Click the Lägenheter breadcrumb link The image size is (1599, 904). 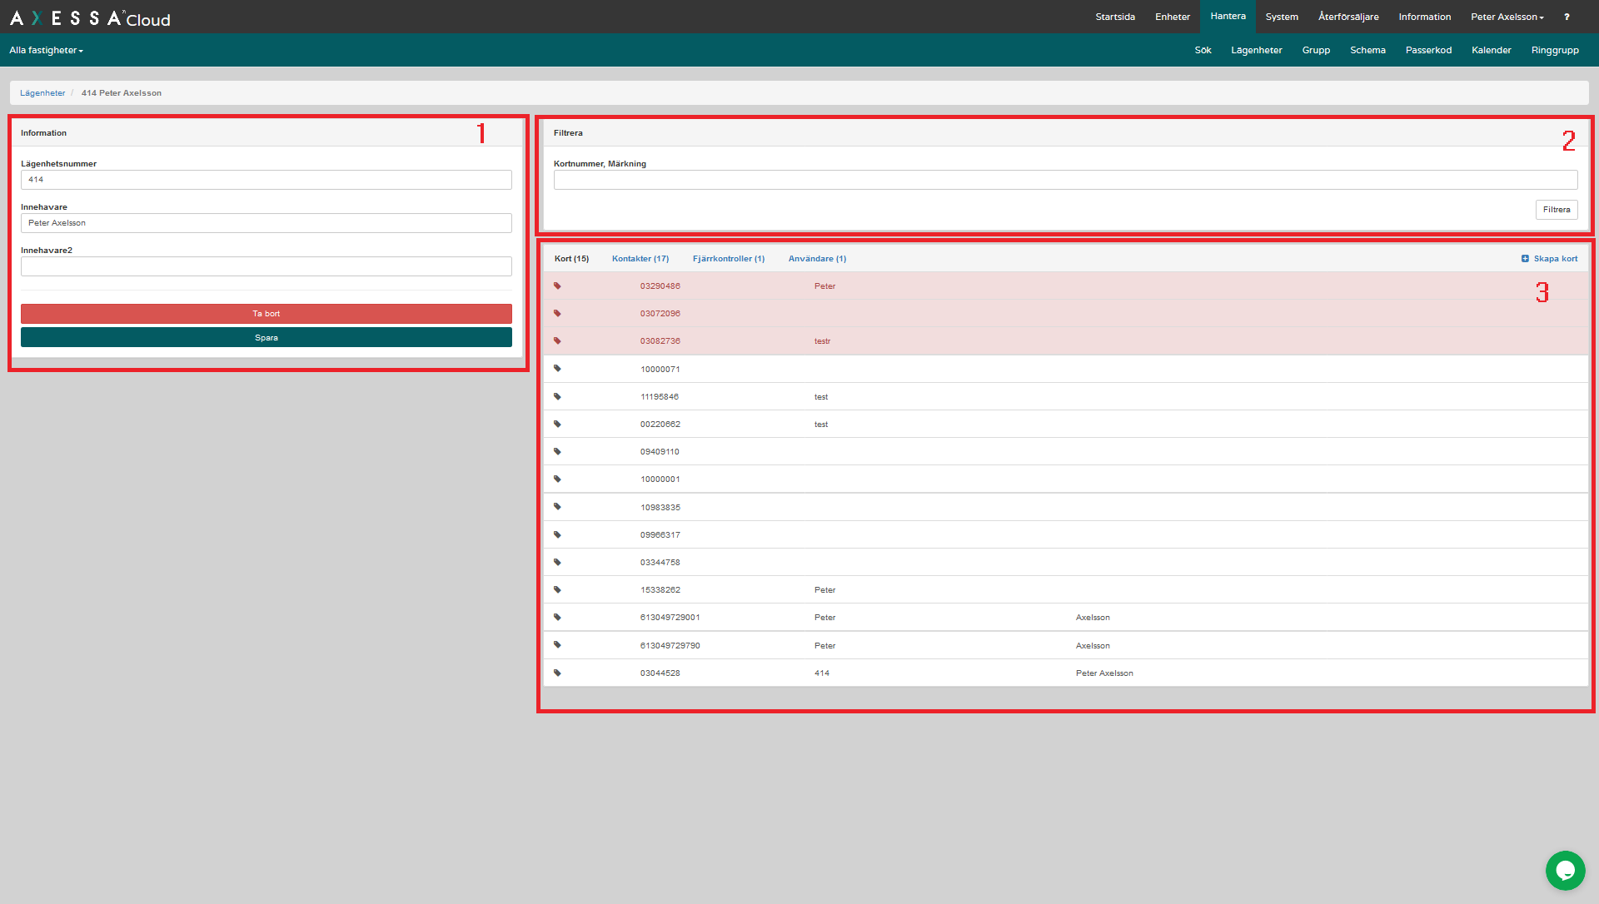pos(42,93)
